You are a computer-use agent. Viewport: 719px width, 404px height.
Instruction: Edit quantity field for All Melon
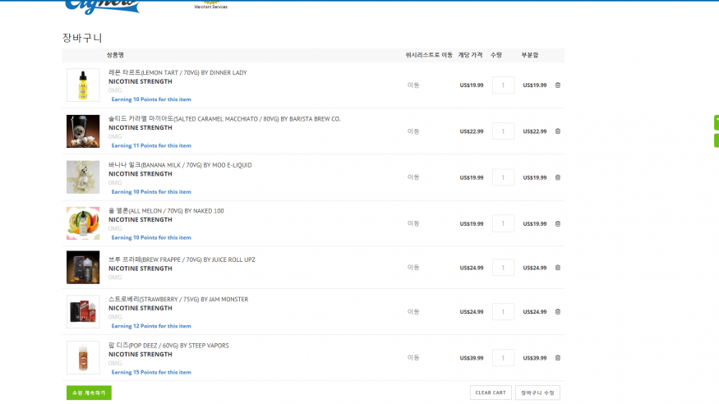click(503, 224)
